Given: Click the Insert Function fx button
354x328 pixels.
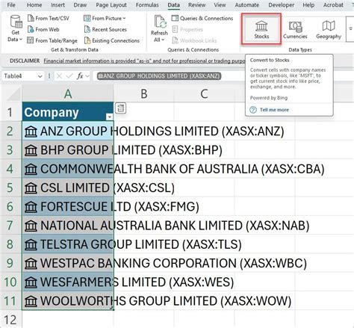Looking at the screenshot, I should tap(80, 76).
